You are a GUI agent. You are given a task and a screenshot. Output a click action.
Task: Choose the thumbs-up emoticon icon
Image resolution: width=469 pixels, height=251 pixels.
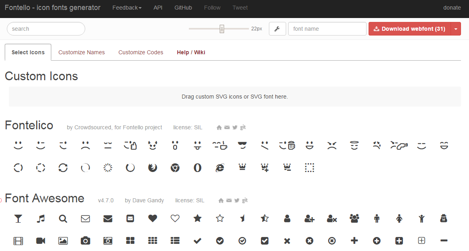pos(130,146)
